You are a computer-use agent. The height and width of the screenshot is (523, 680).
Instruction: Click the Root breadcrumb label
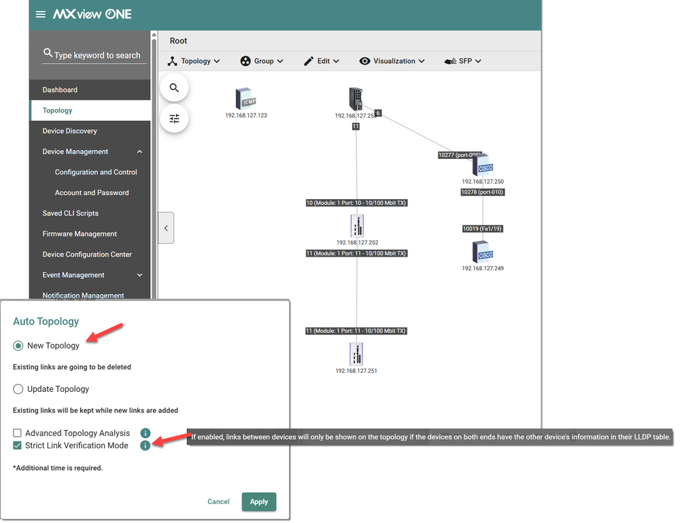[x=178, y=41]
